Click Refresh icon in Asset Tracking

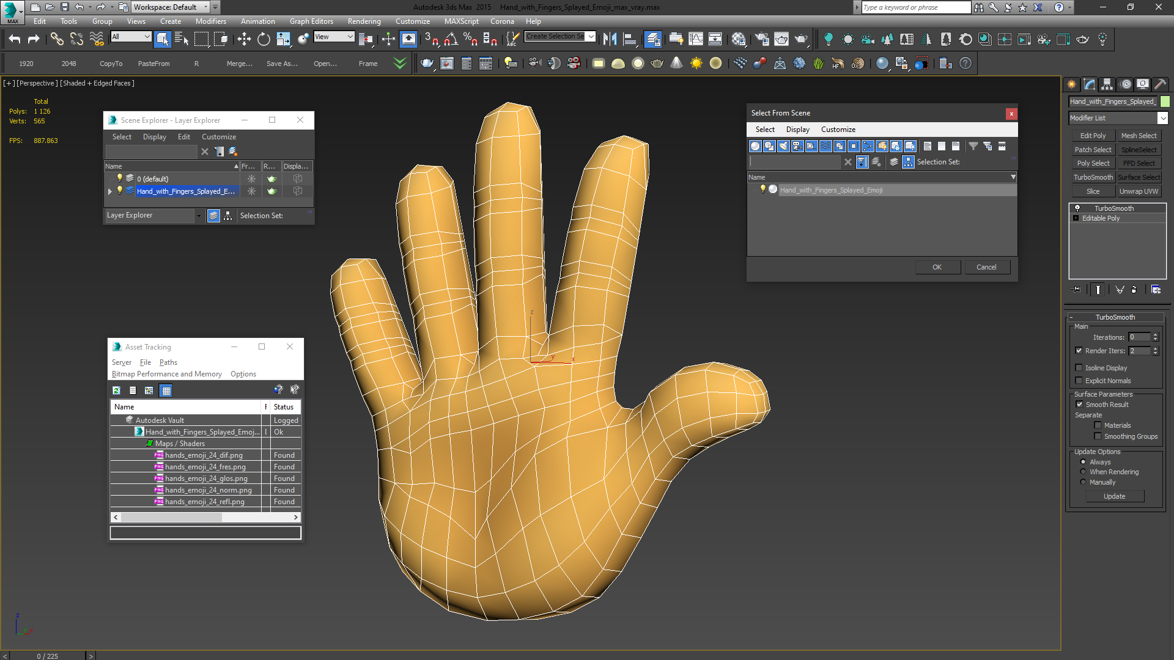(116, 390)
